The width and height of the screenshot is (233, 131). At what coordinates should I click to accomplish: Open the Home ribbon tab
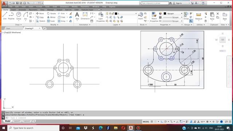click(x=6, y=10)
